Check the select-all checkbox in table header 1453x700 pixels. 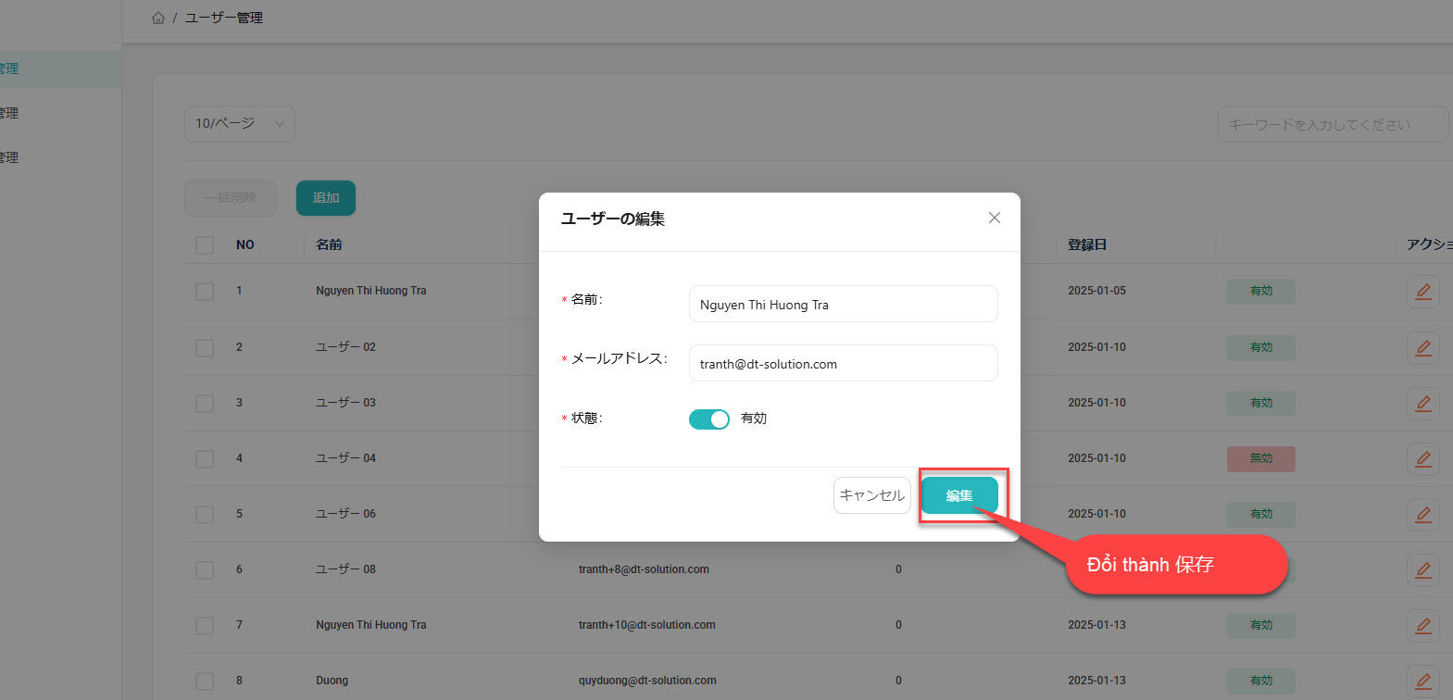pos(205,245)
